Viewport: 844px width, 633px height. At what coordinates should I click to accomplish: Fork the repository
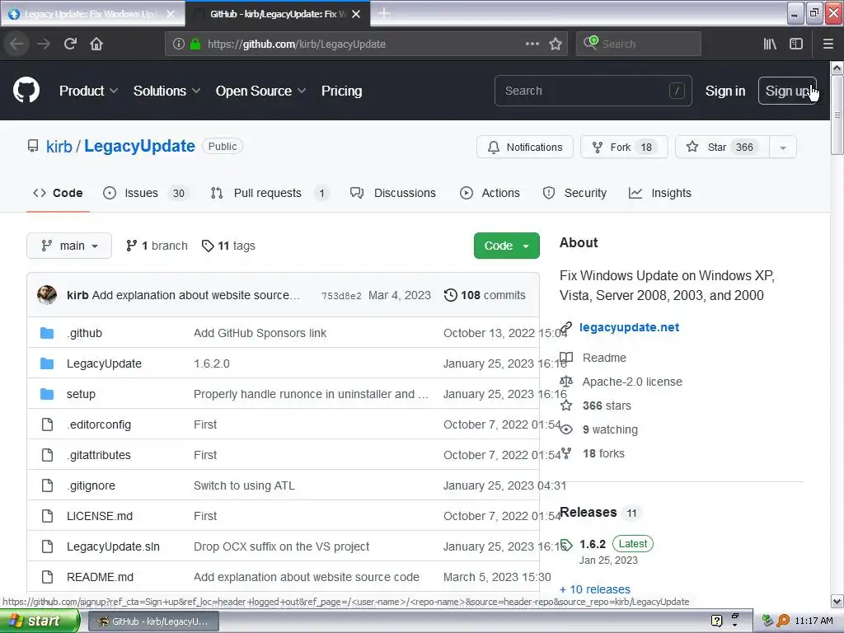624,148
